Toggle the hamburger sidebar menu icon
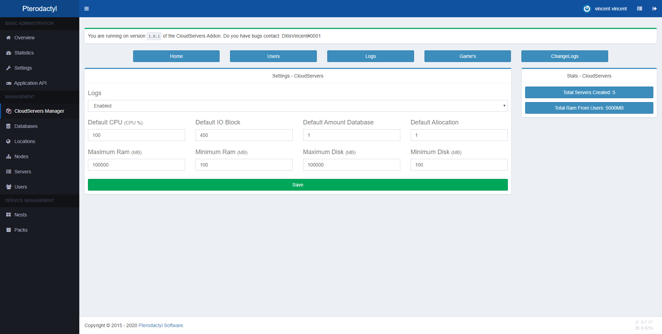 87,9
